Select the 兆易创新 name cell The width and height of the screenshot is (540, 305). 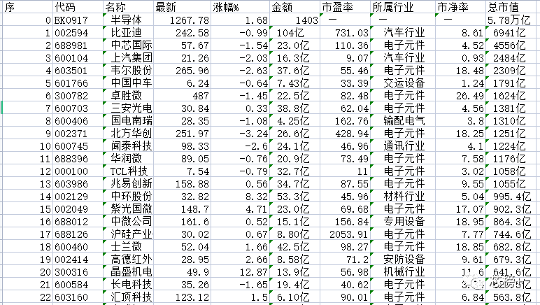pos(128,184)
